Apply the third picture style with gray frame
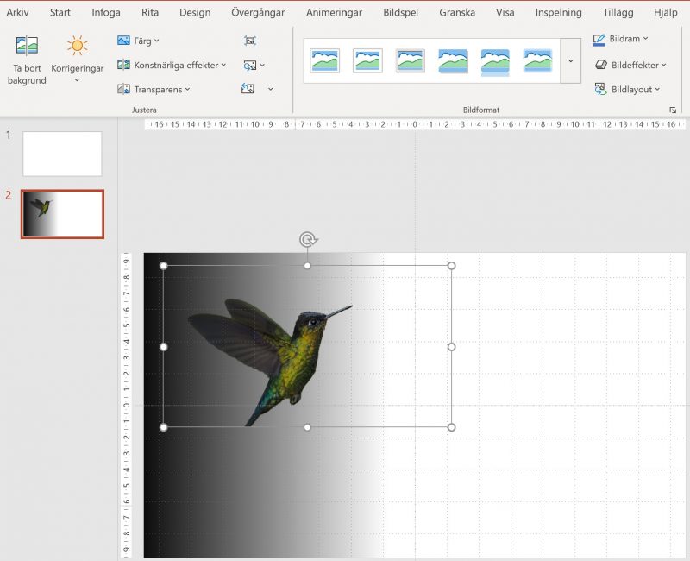This screenshot has width=690, height=561. [411, 60]
